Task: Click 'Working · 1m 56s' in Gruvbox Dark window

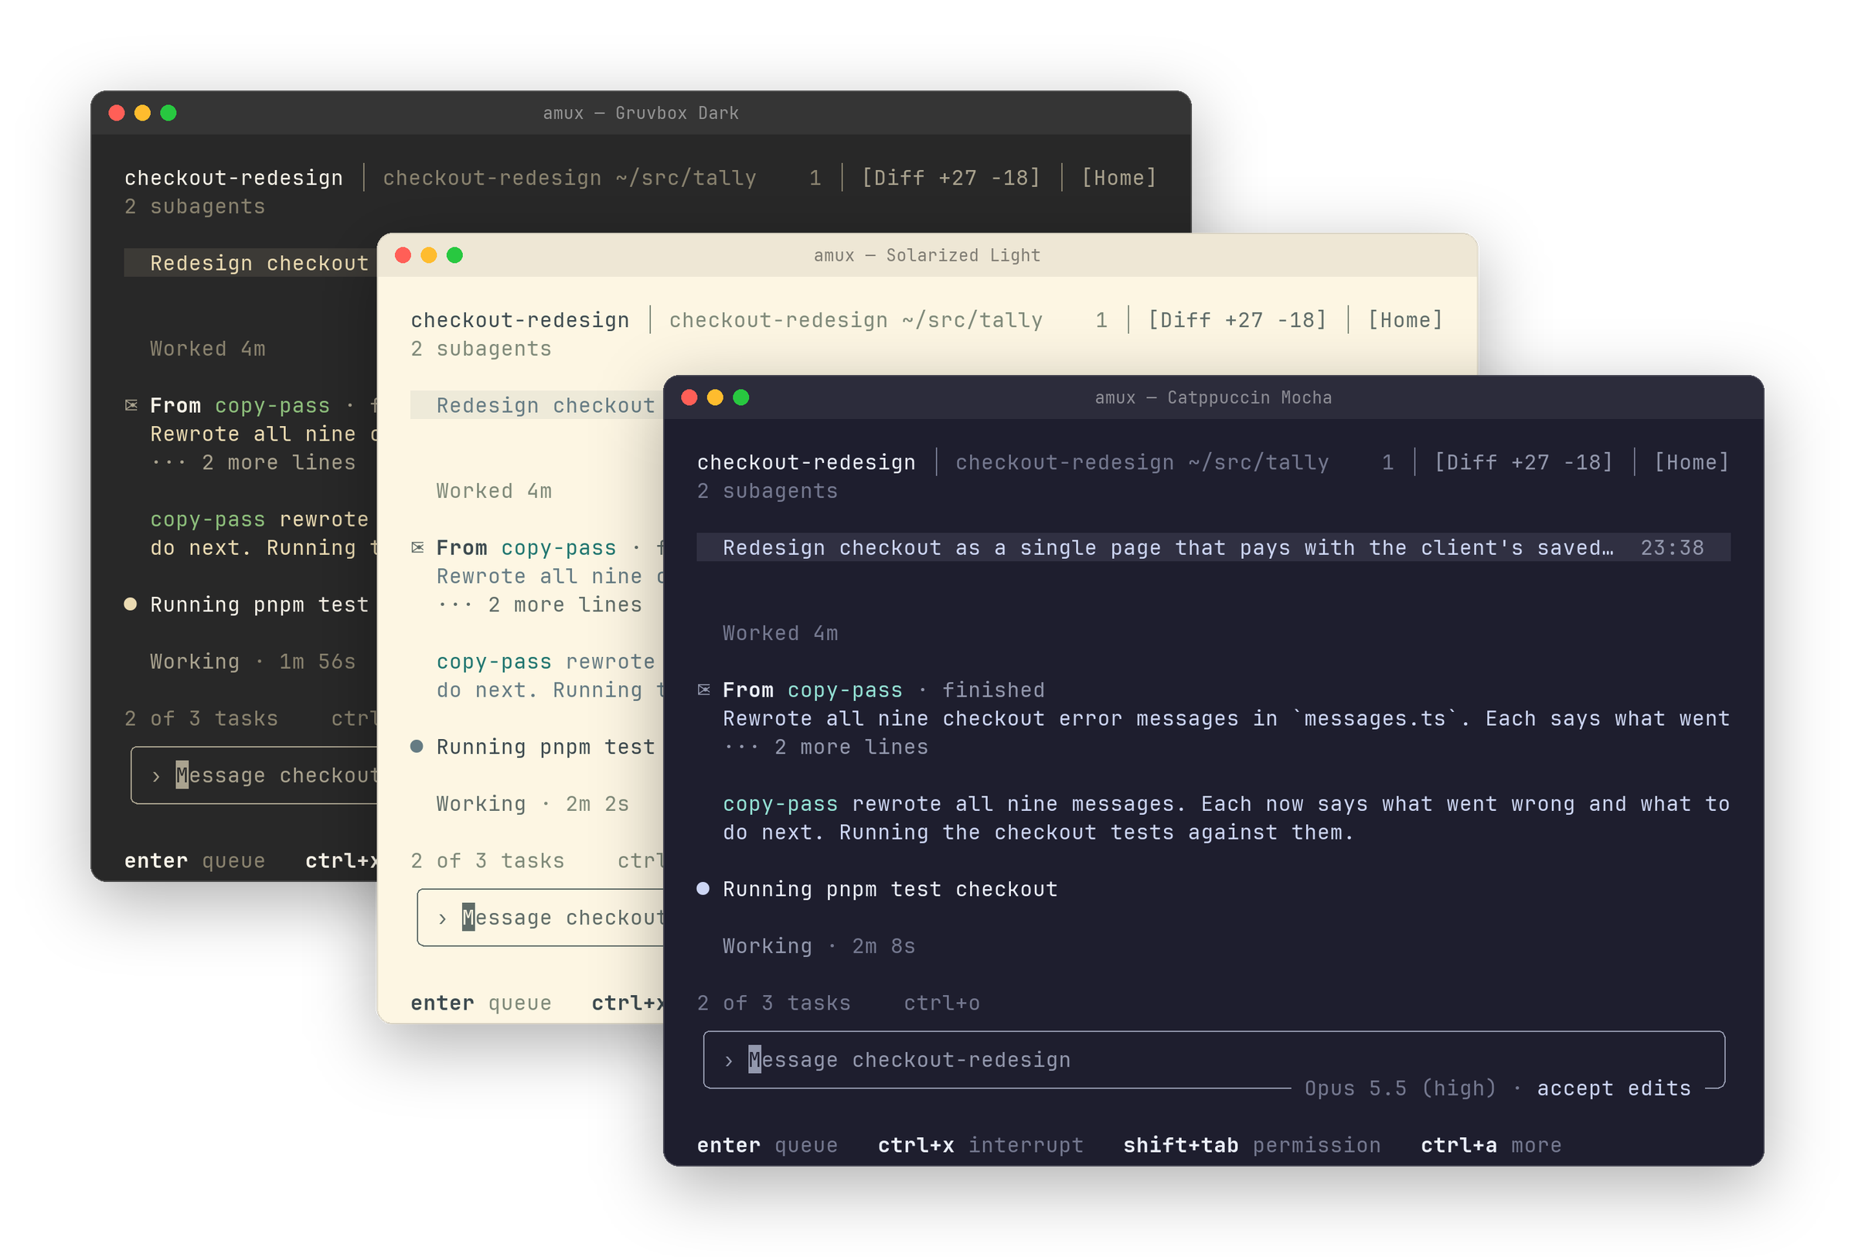Action: pos(253,662)
